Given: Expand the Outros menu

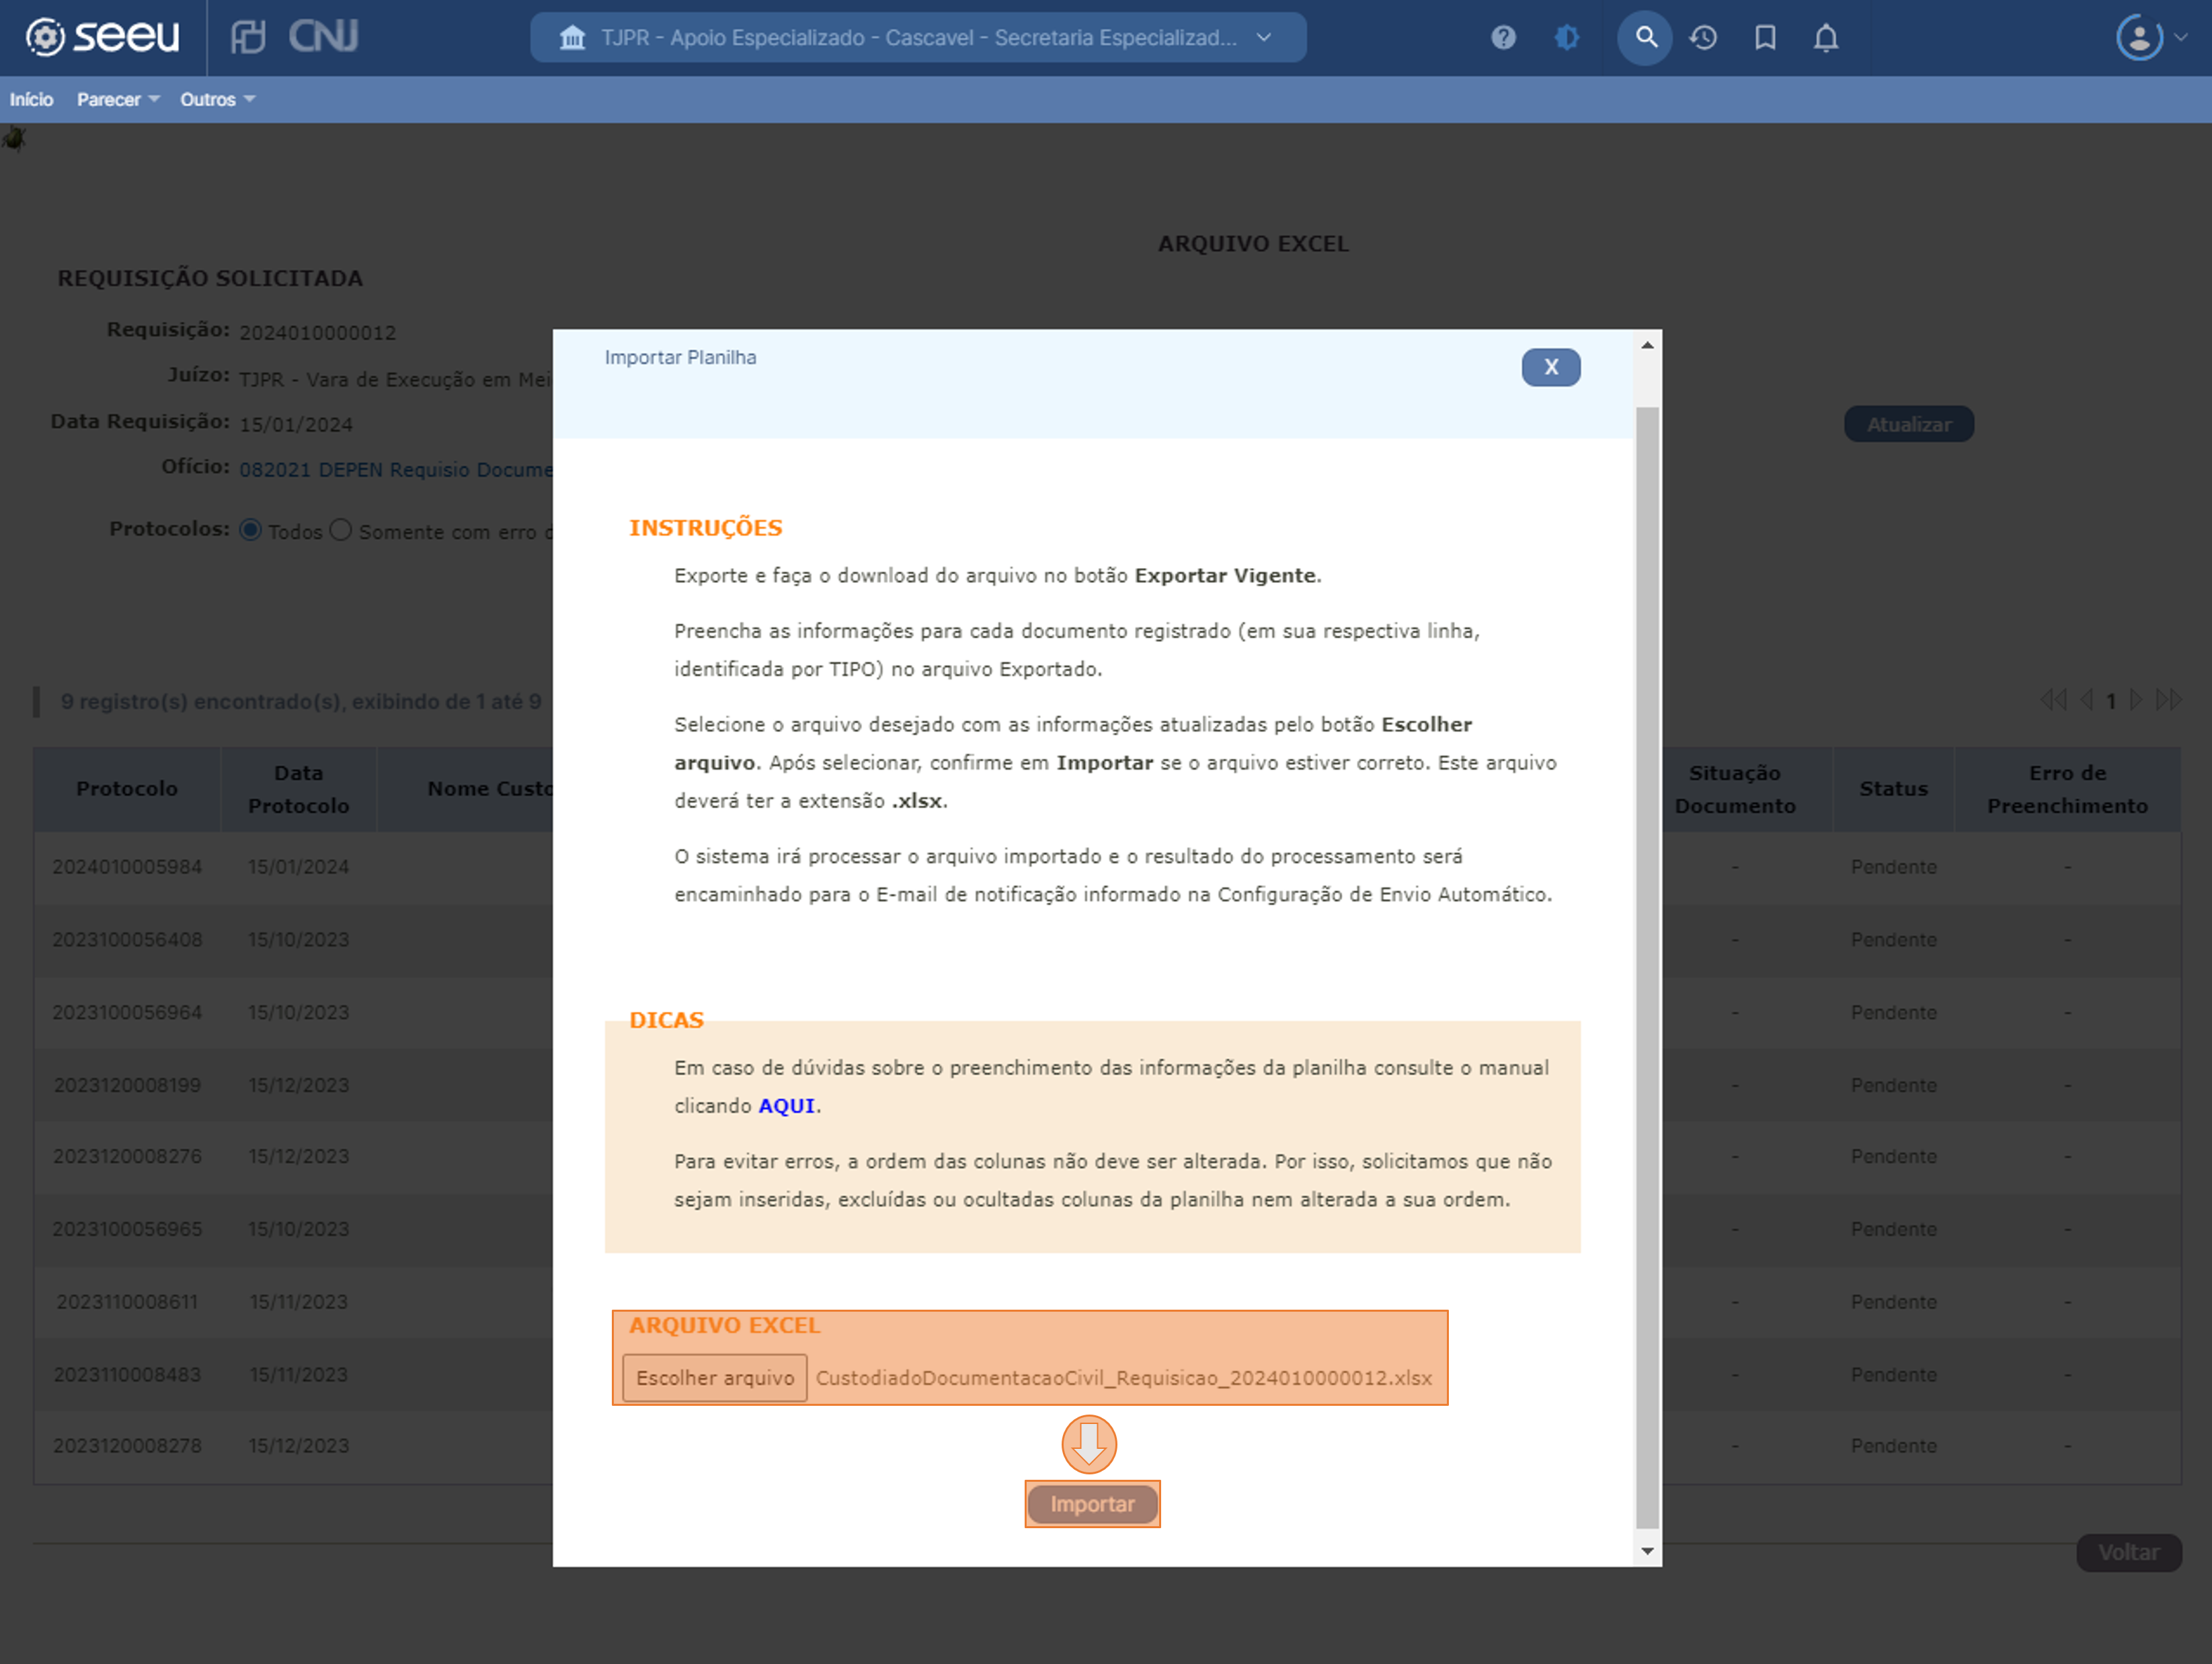Looking at the screenshot, I should [x=217, y=100].
